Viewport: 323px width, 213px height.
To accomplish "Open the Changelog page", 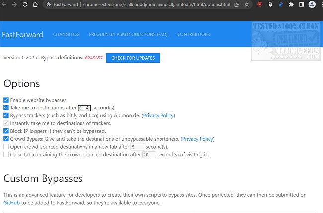I will click(66, 35).
